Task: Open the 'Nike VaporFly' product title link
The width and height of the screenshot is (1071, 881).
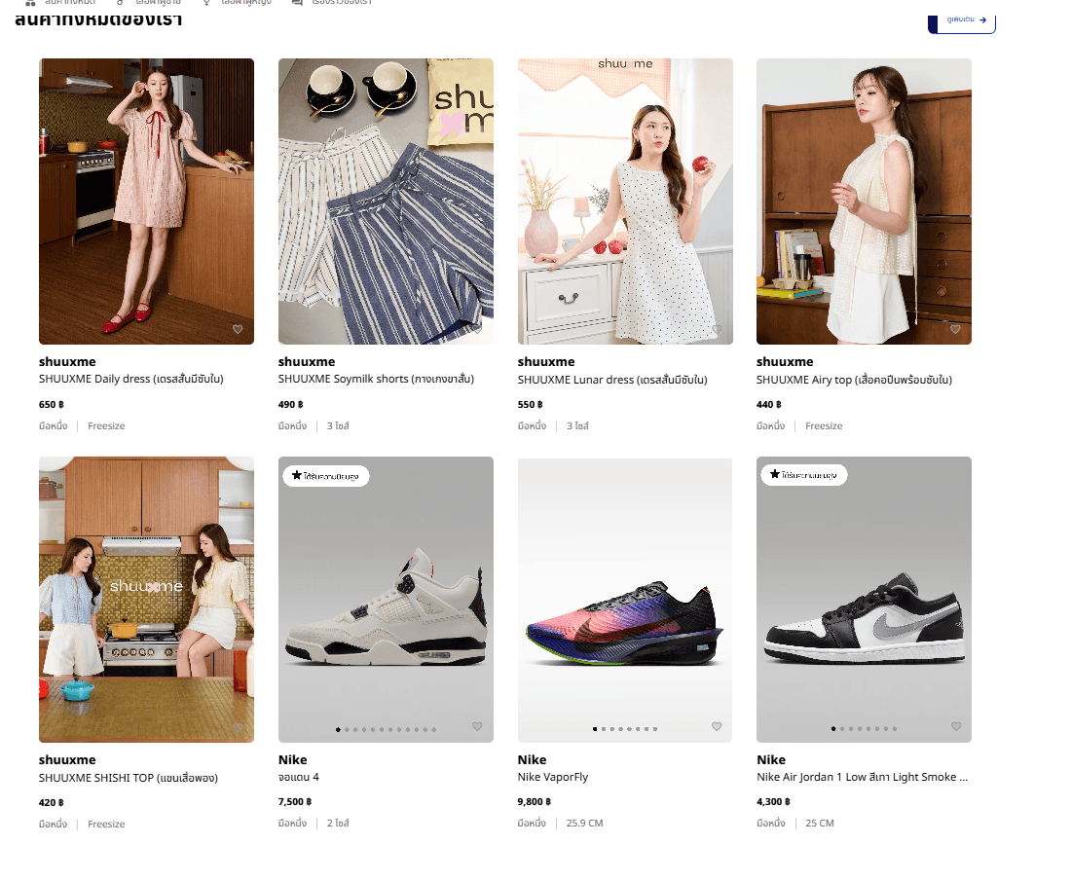Action: (x=553, y=777)
